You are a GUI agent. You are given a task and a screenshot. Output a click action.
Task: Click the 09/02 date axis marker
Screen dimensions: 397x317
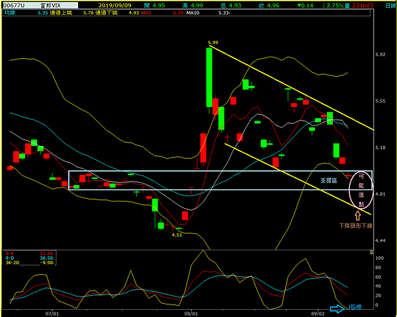click(318, 314)
